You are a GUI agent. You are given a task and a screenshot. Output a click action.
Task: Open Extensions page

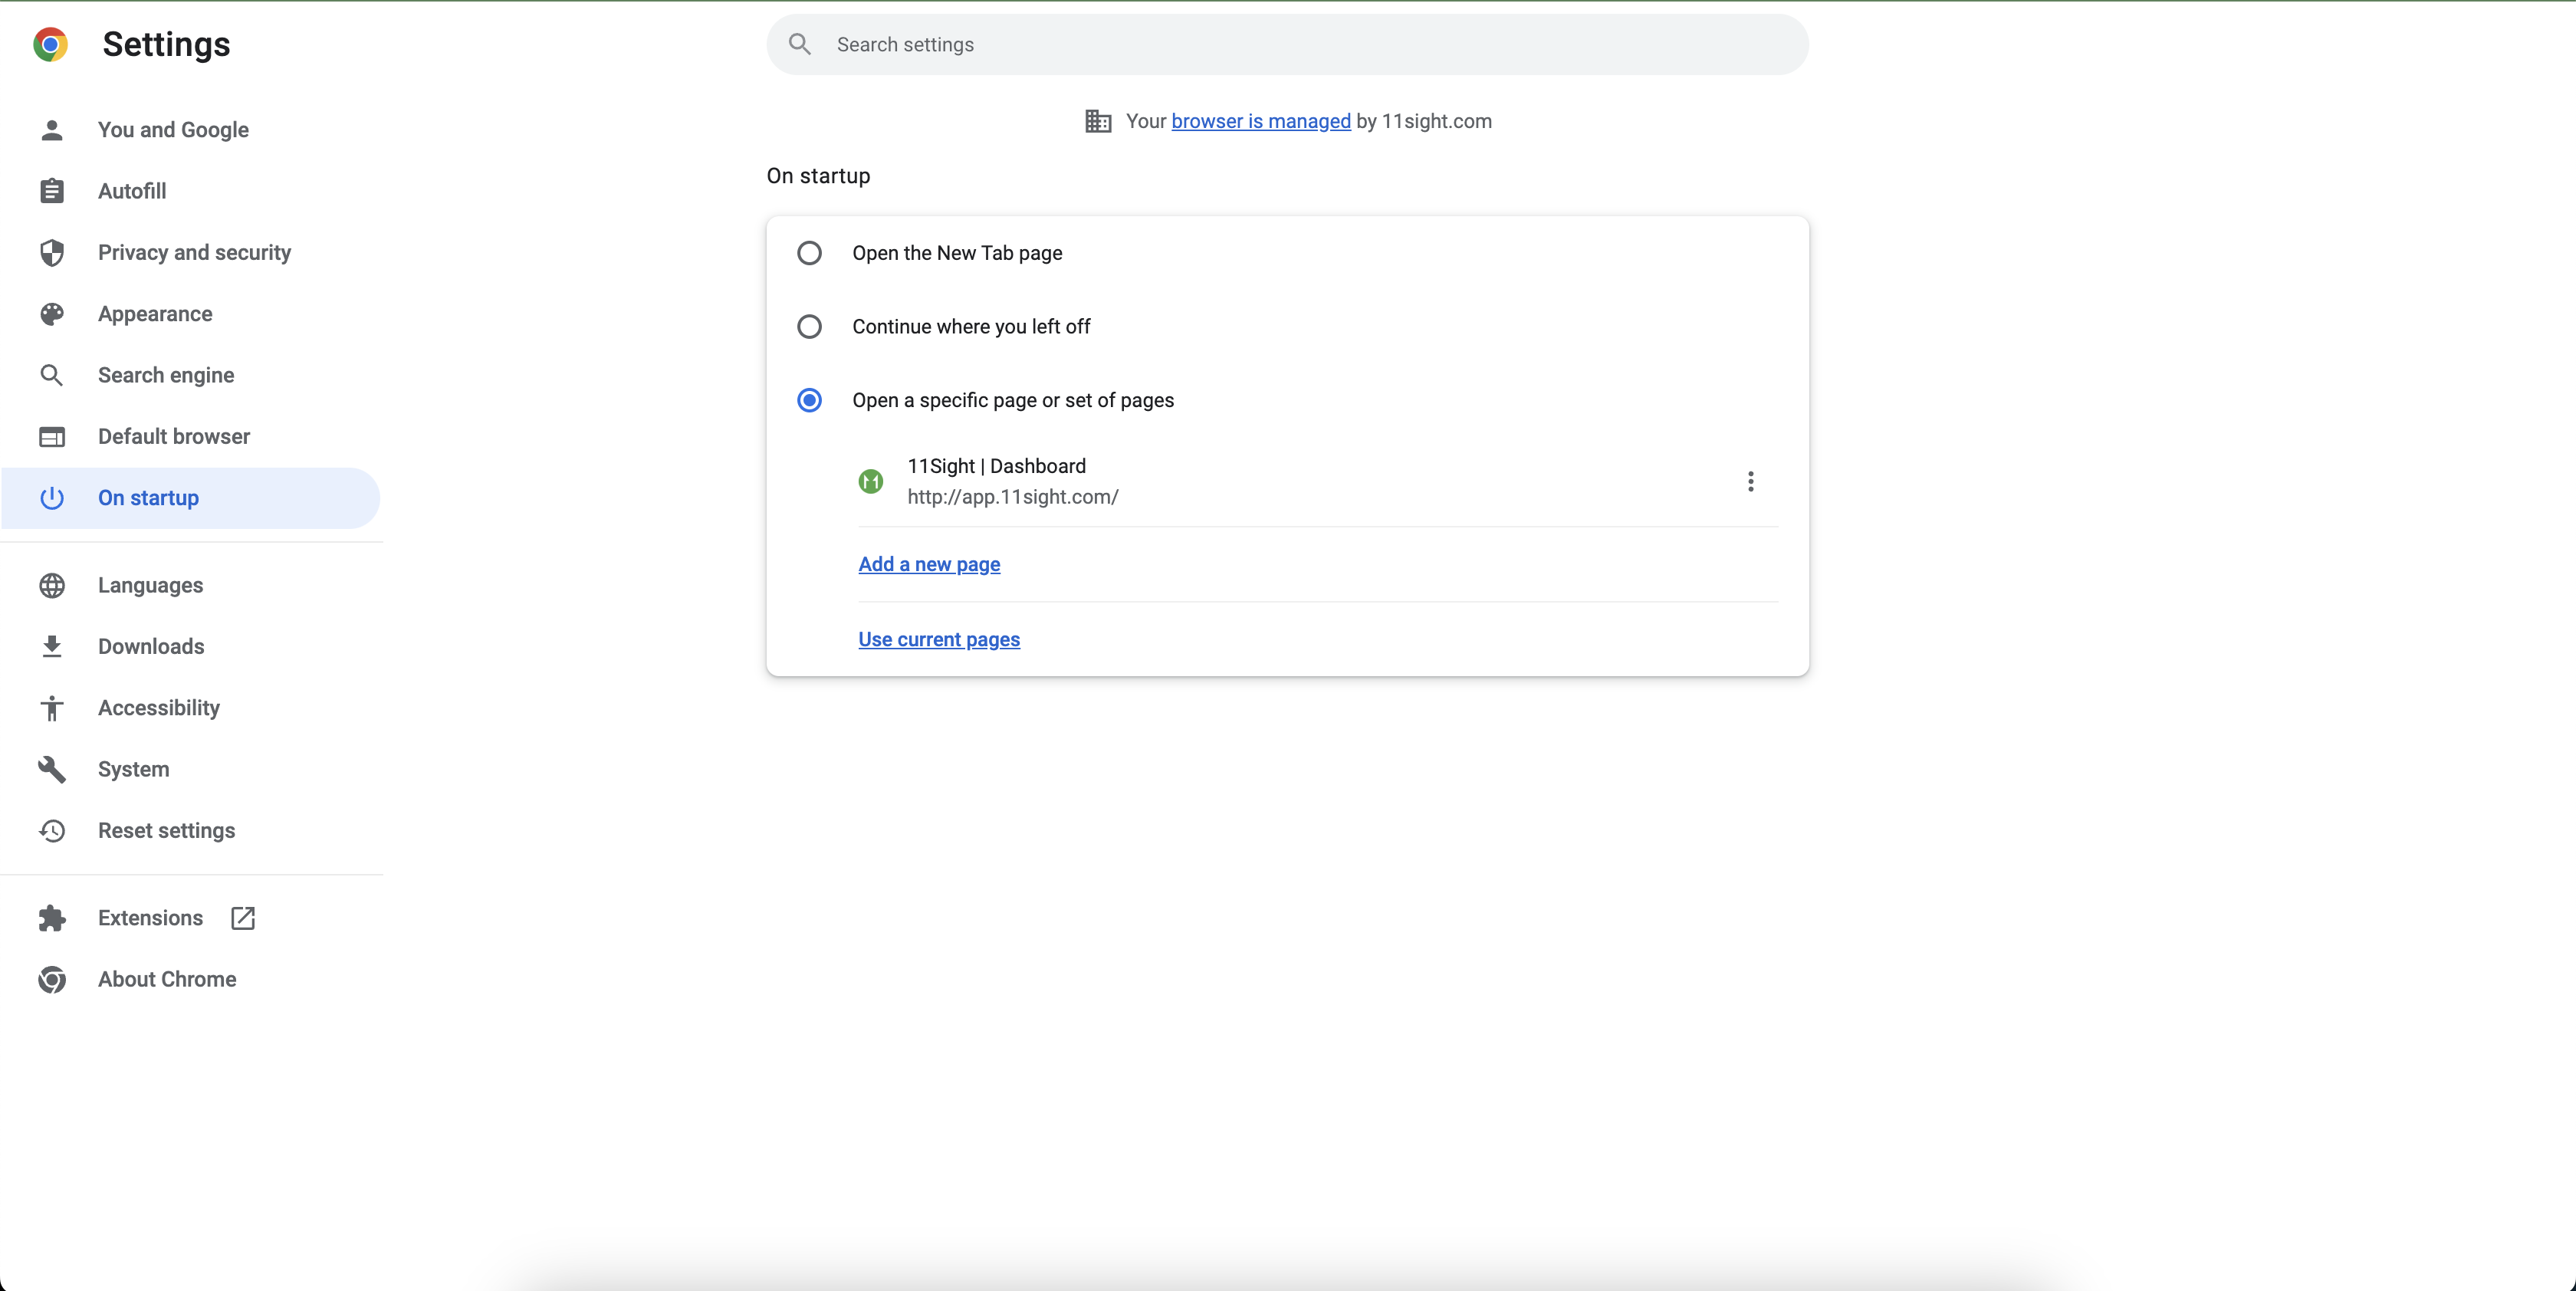(190, 918)
